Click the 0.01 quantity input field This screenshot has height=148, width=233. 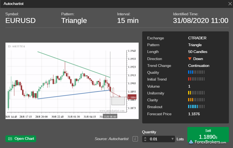(158, 139)
